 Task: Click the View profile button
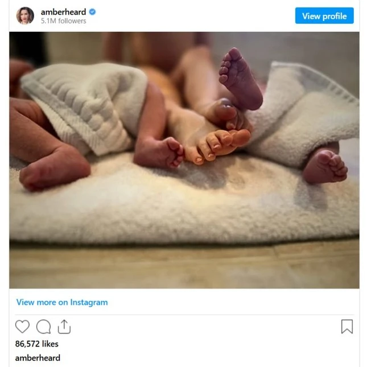324,16
